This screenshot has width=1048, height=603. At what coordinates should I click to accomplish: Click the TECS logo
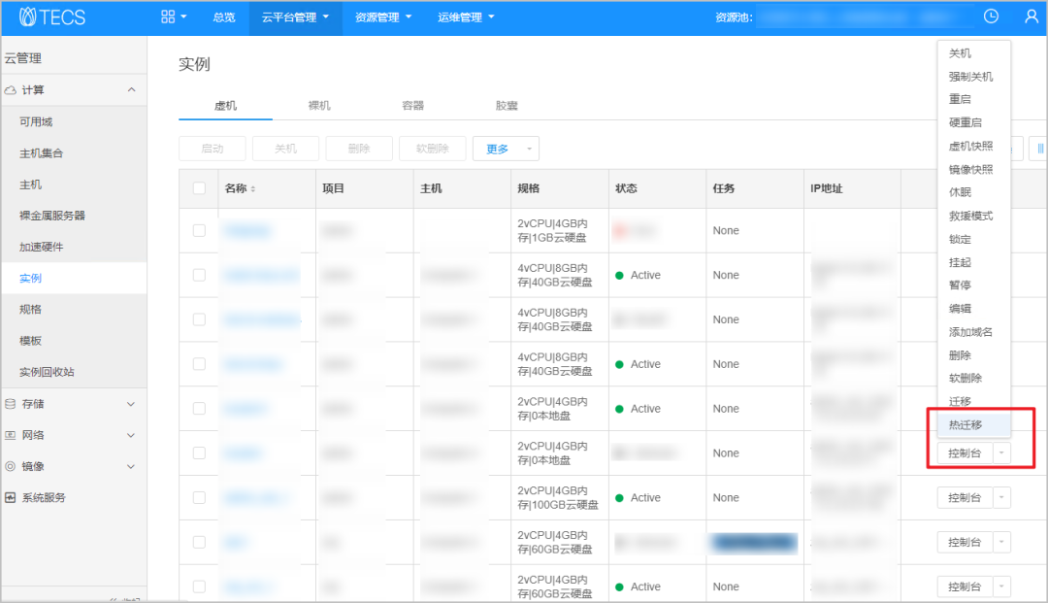pos(52,17)
